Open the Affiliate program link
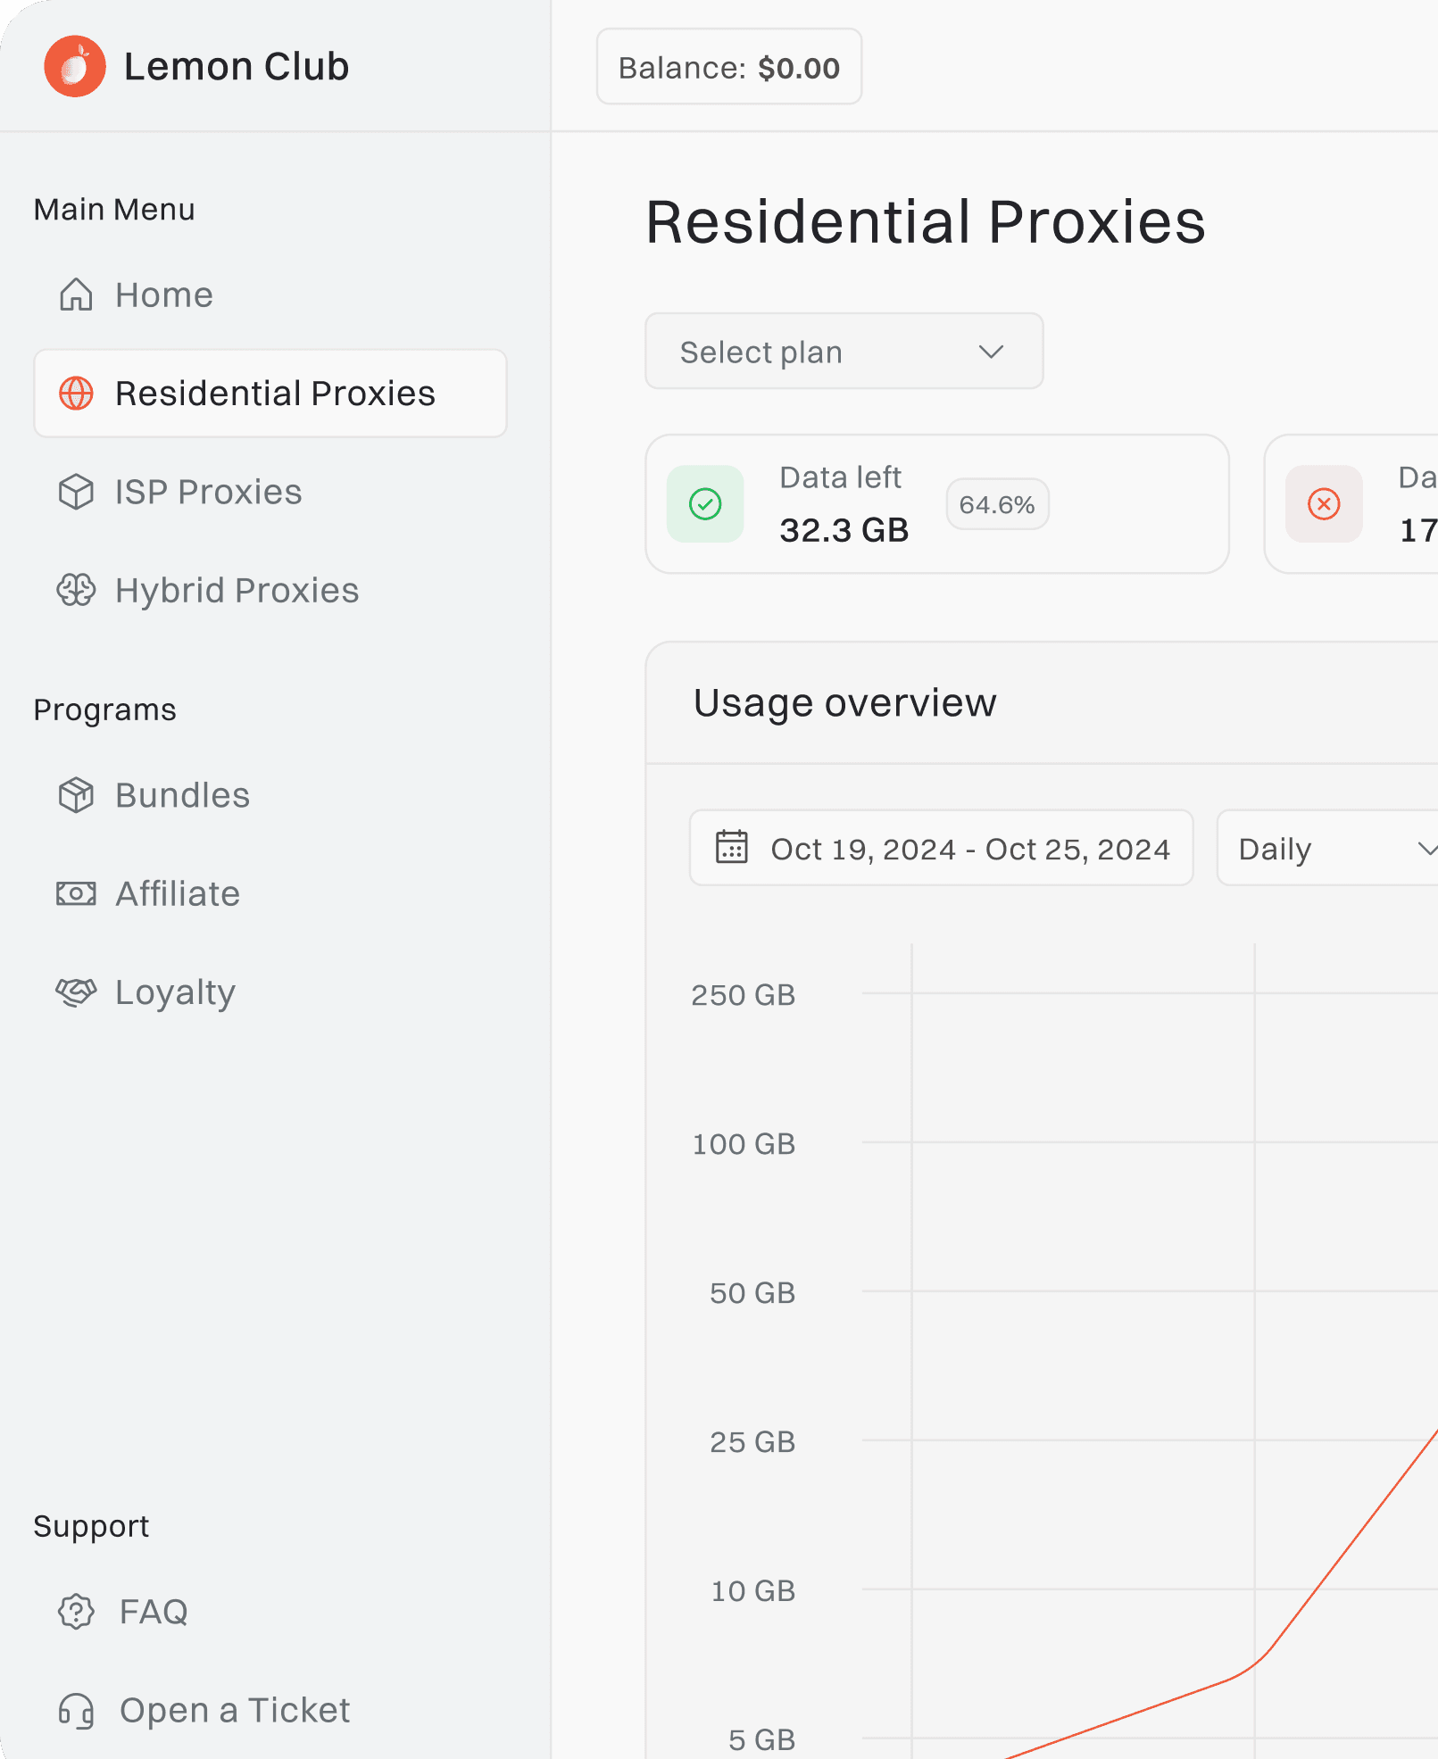The image size is (1438, 1759). click(178, 893)
